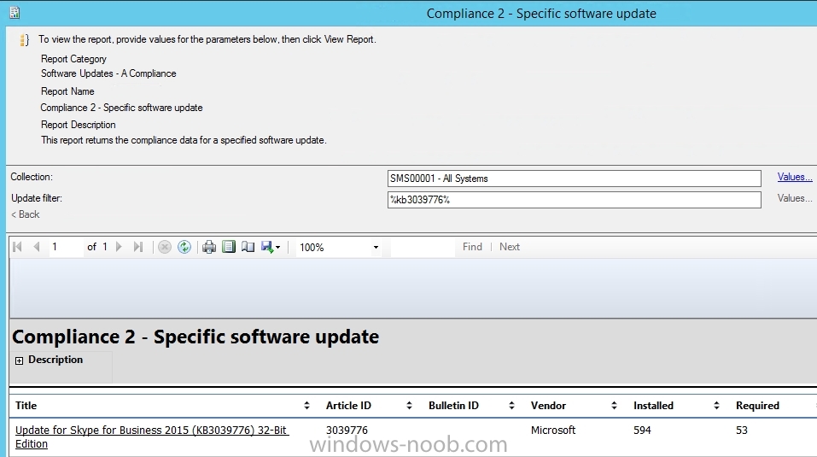Click the Update filter input field

point(575,200)
